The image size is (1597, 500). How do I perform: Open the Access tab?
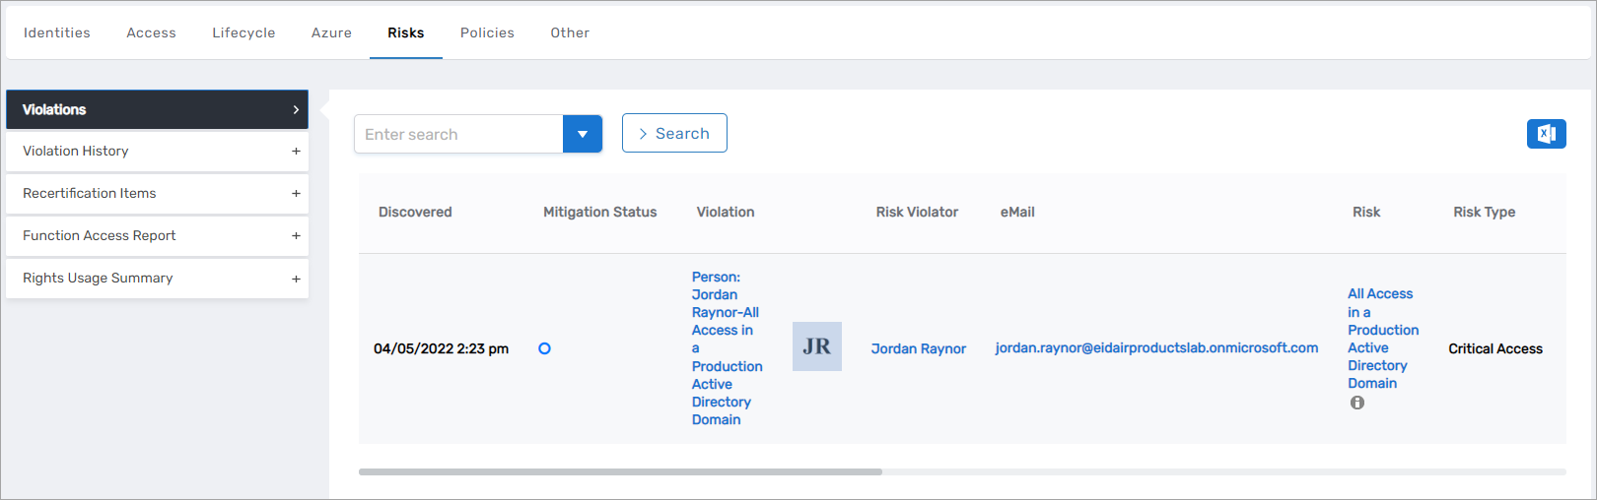[151, 32]
